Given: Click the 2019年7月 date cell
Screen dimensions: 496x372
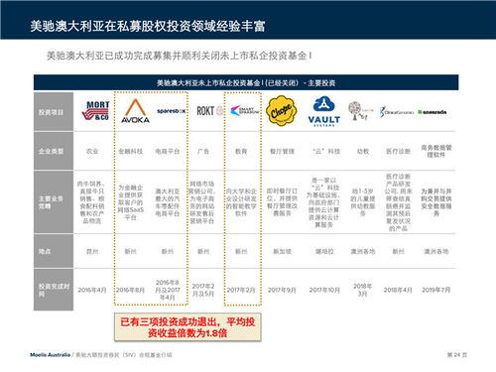Looking at the screenshot, I should [436, 290].
